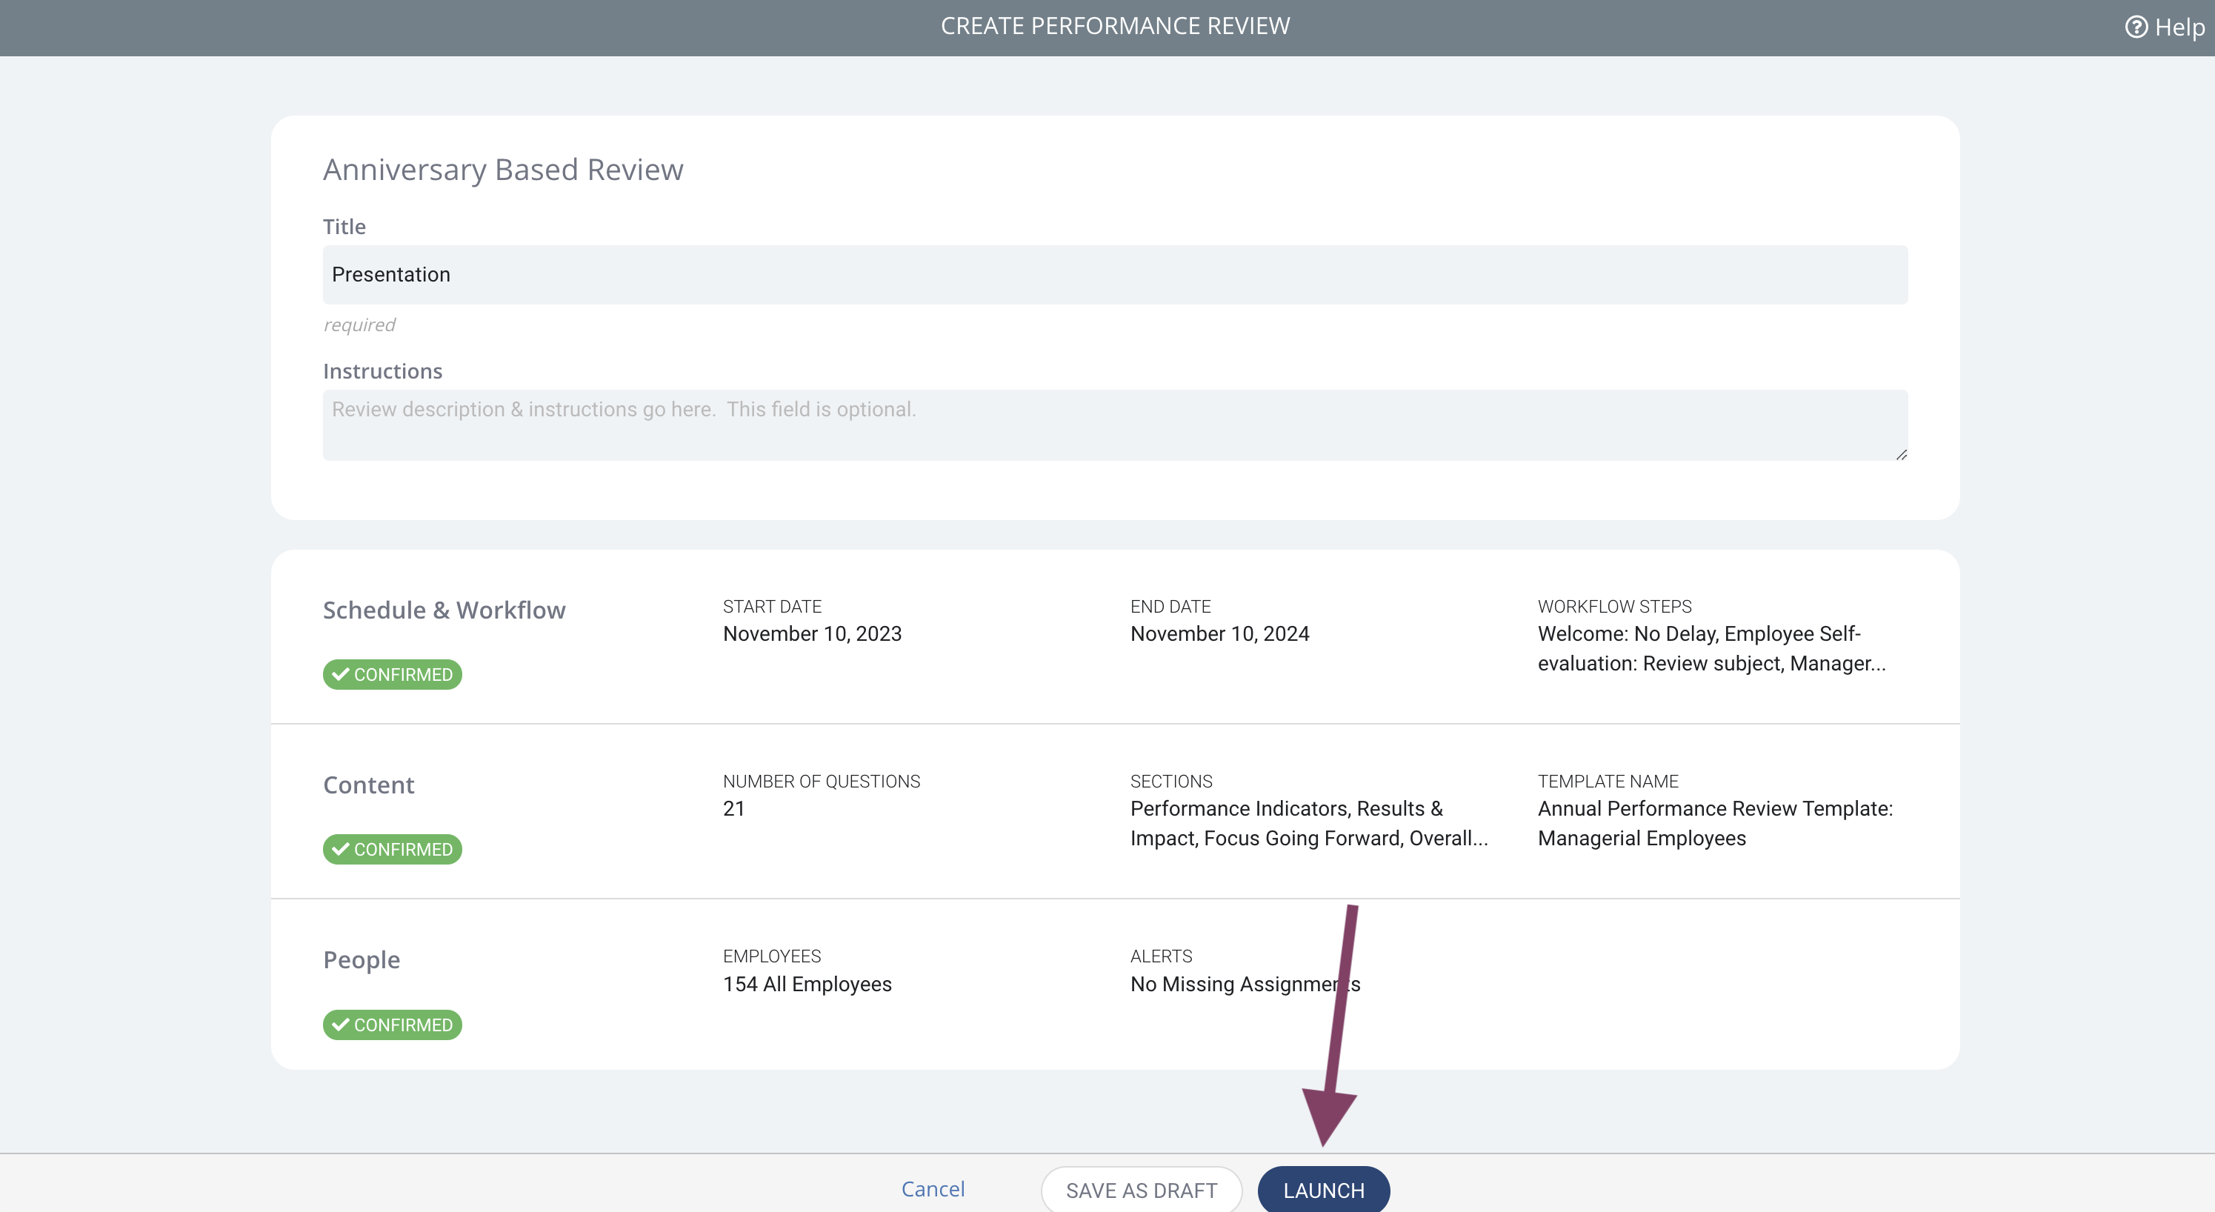The width and height of the screenshot is (2215, 1212).
Task: Click the Title field containing Presentation
Action: tap(1115, 274)
